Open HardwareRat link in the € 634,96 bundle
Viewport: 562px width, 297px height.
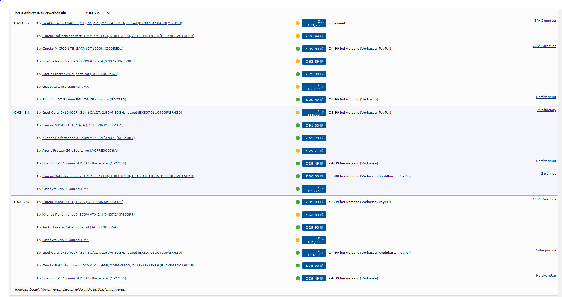click(x=546, y=276)
